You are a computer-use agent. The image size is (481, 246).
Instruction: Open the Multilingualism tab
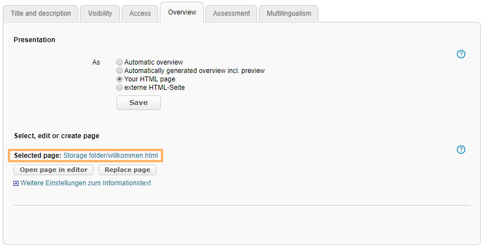289,13
